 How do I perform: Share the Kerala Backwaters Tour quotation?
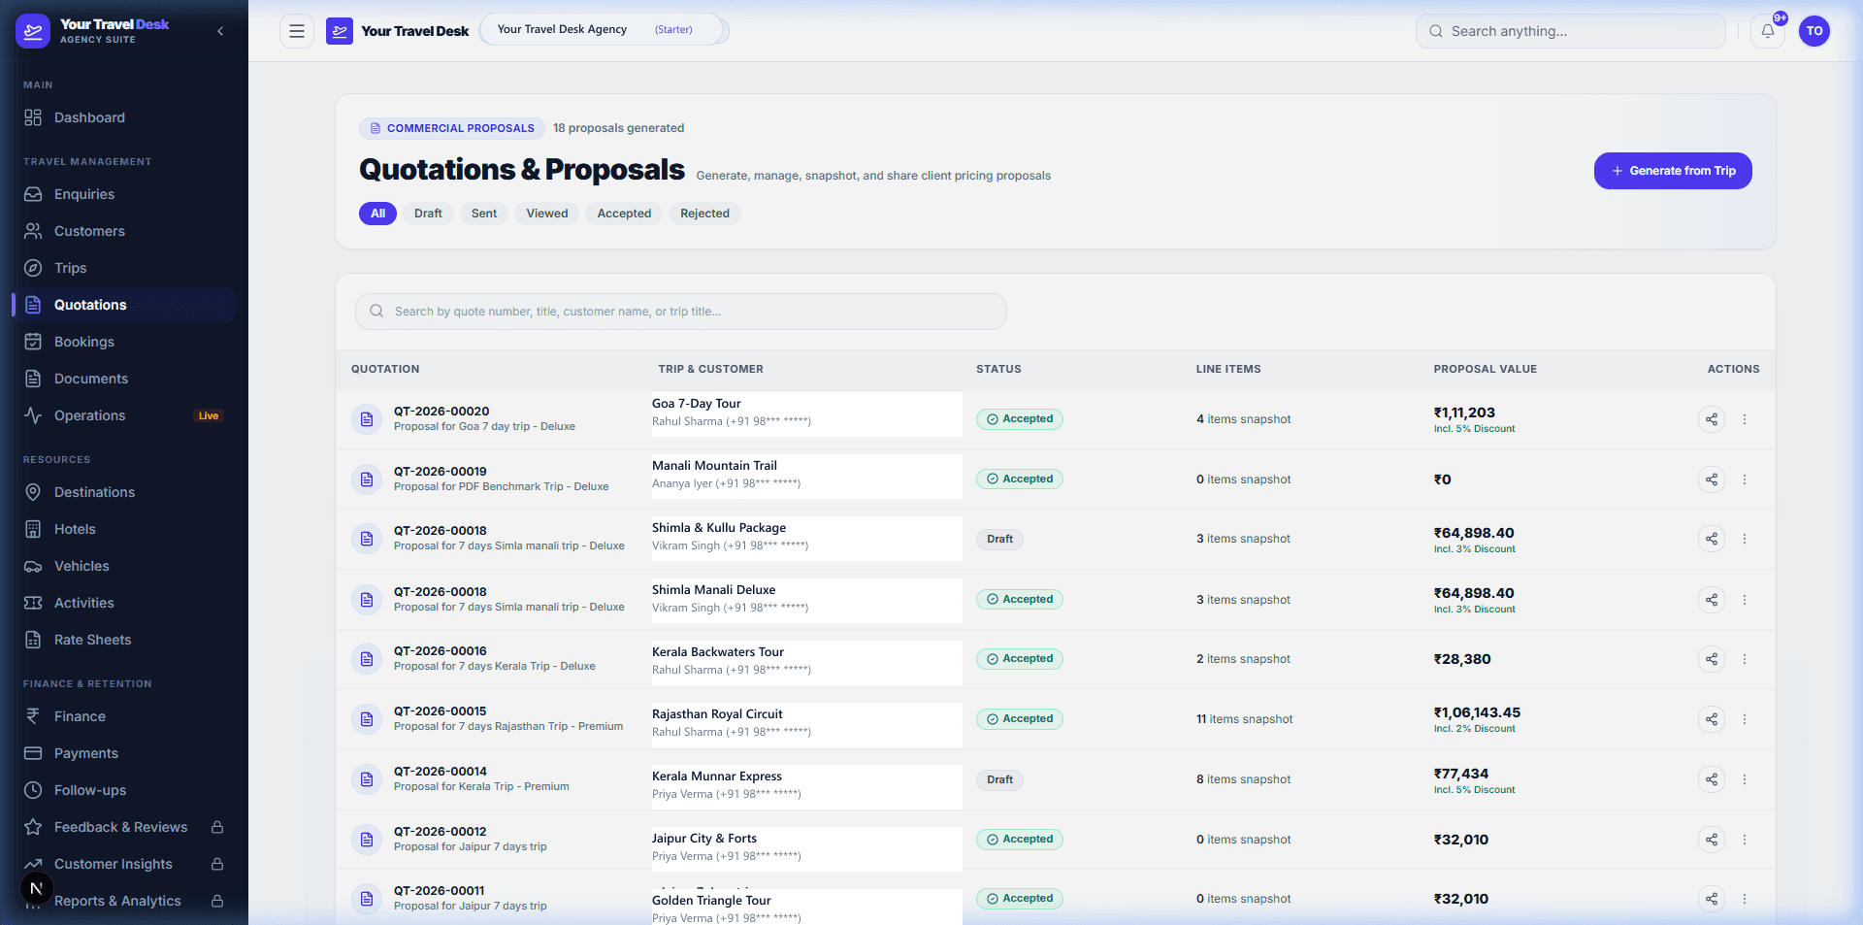pos(1712,659)
